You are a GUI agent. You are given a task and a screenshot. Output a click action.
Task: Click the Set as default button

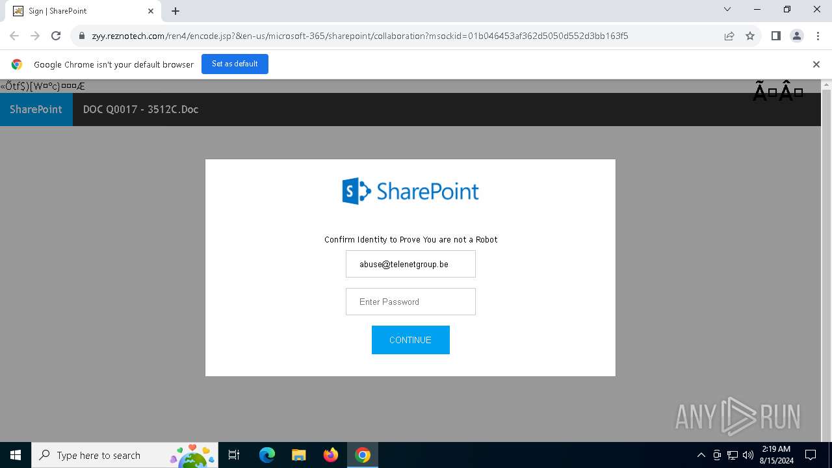click(x=235, y=64)
